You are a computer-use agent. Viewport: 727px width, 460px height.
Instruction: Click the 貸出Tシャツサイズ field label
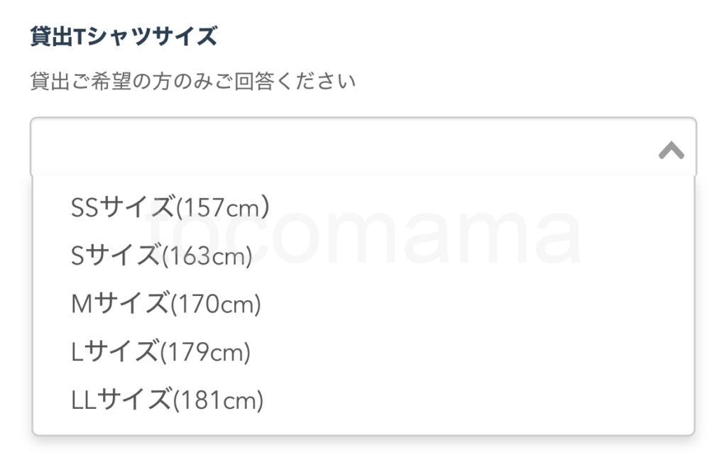[124, 36]
